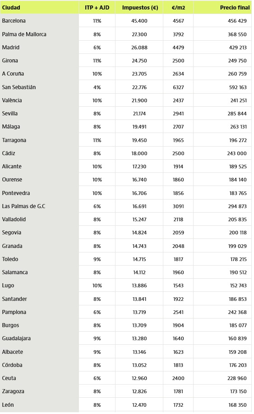The width and height of the screenshot is (254, 414).
Task: Click Zaragoza's tax value 12.826
Action: click(x=139, y=391)
